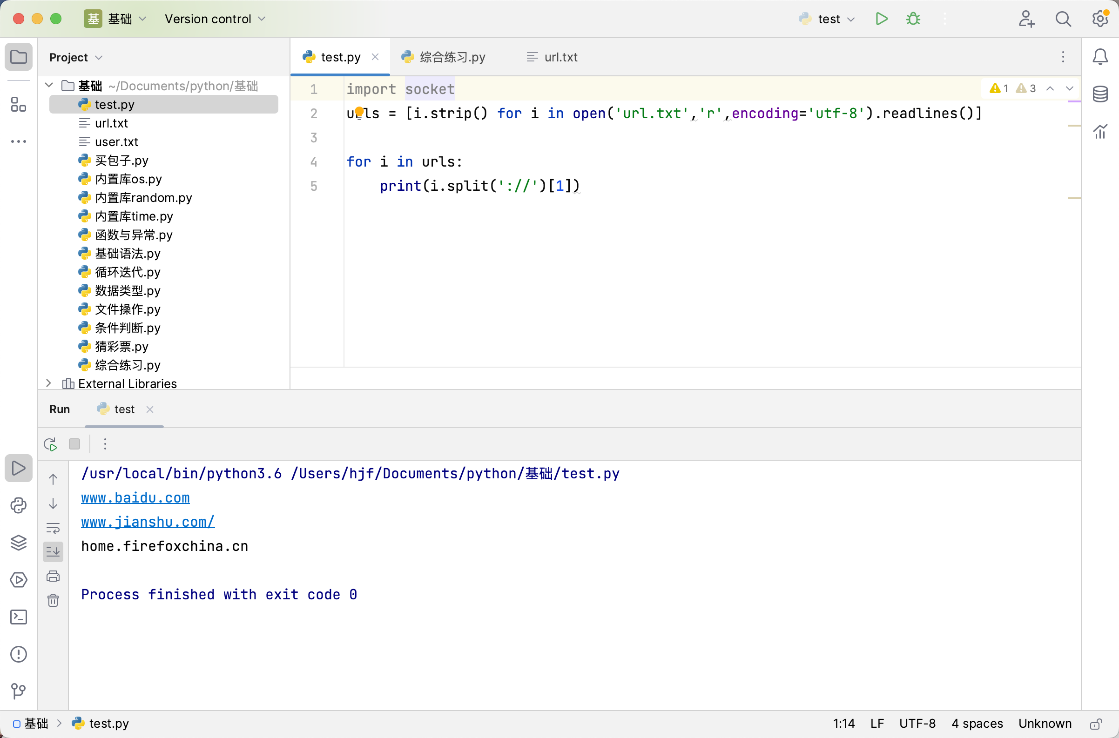Click the intention lightbulb on line 2
Viewport: 1119px width, 738px height.
359,112
